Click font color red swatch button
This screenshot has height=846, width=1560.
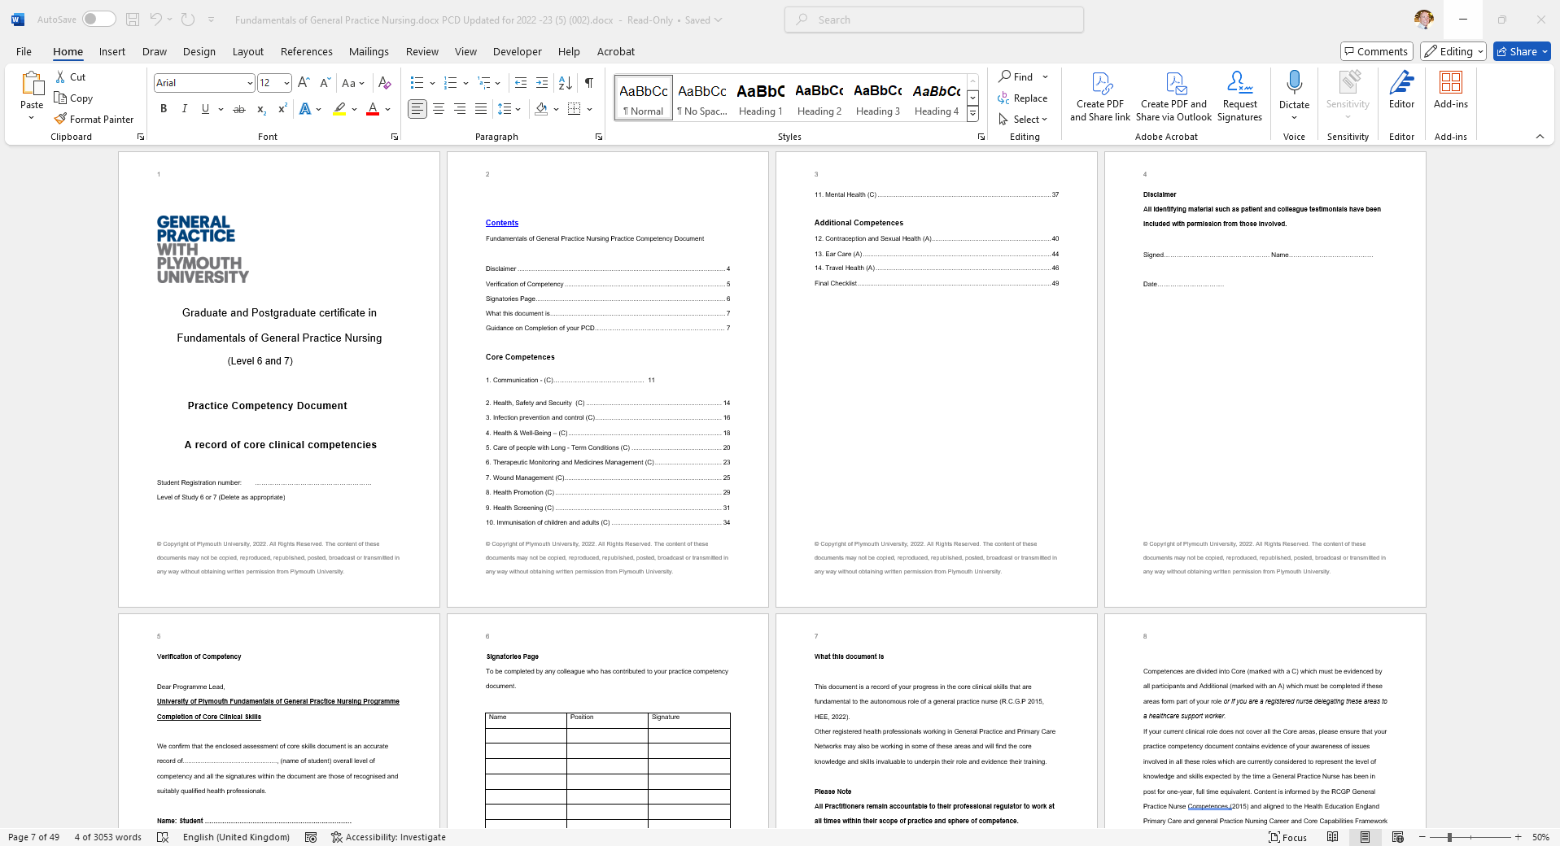(x=373, y=109)
